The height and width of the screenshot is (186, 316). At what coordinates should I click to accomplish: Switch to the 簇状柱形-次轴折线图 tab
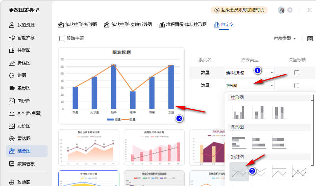128,25
